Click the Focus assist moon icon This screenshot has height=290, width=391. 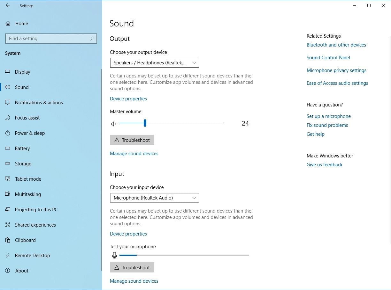[x=8, y=118]
